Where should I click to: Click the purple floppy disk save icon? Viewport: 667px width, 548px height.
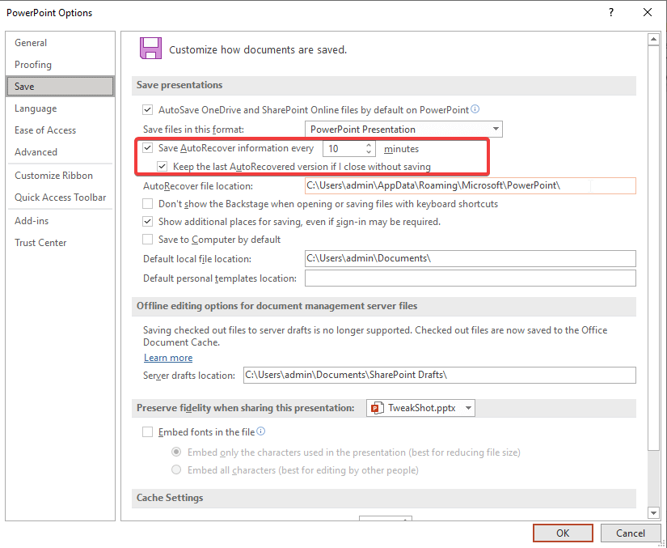pos(150,48)
